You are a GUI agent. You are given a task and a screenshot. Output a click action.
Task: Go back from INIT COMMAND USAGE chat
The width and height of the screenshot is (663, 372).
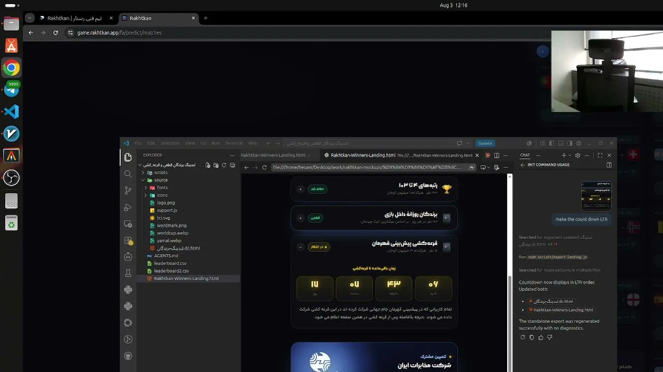coord(523,165)
